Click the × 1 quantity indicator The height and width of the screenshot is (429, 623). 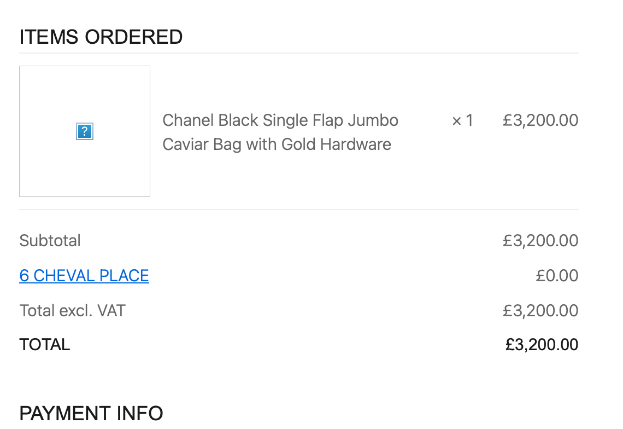tap(462, 120)
